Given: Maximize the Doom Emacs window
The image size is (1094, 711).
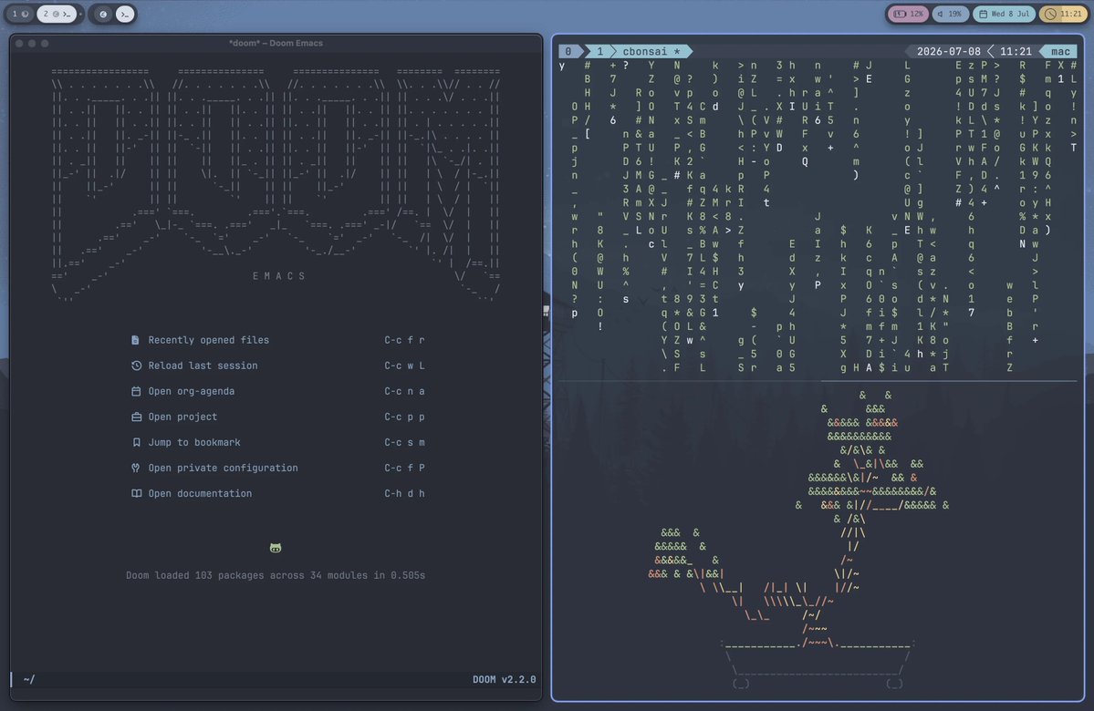Looking at the screenshot, I should coord(45,43).
